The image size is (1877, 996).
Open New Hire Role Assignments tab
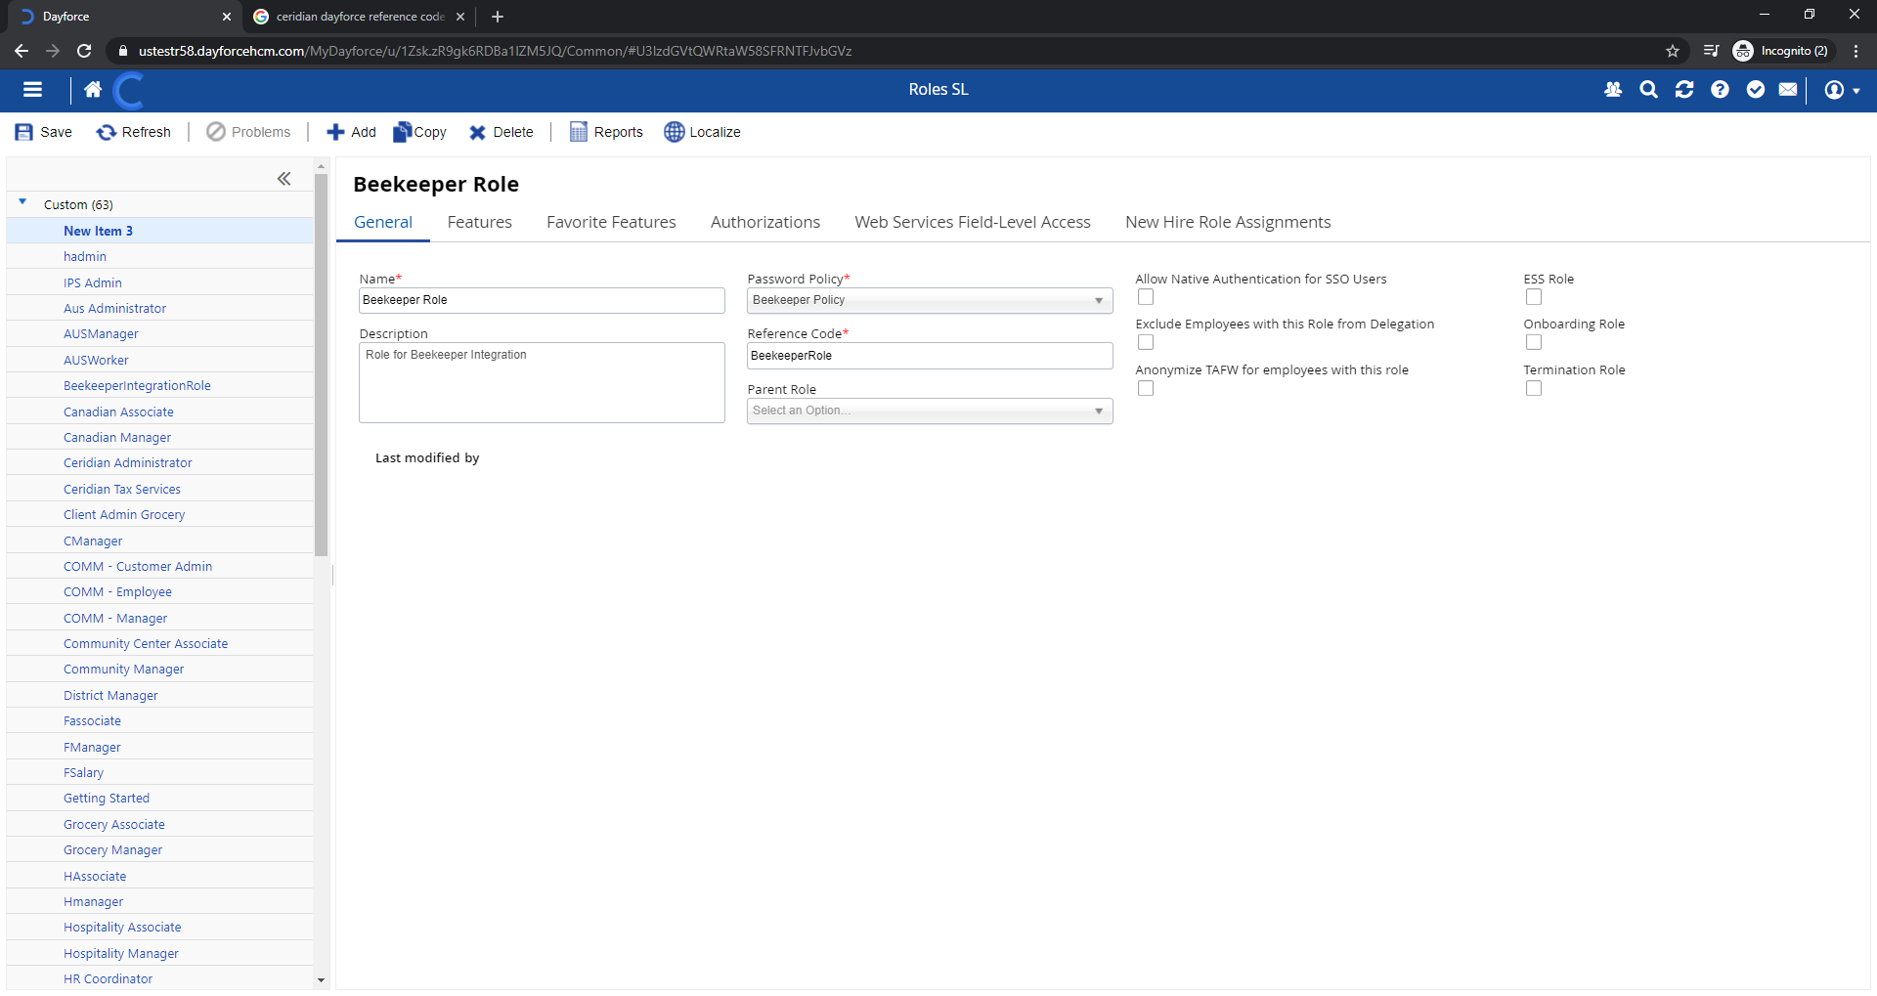click(x=1228, y=223)
